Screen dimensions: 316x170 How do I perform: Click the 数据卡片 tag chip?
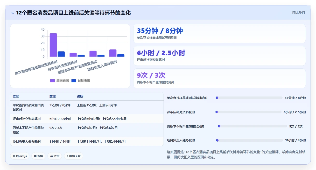pyautogui.click(x=74, y=156)
